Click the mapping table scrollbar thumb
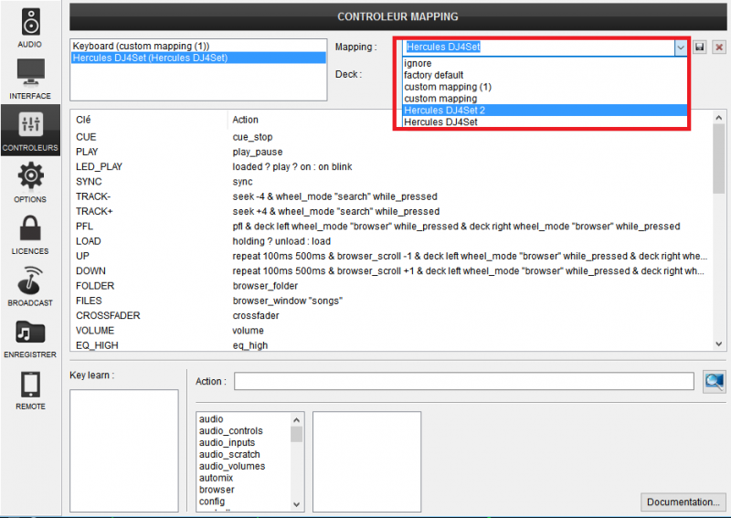Screen dimensions: 731x518 pos(718,159)
